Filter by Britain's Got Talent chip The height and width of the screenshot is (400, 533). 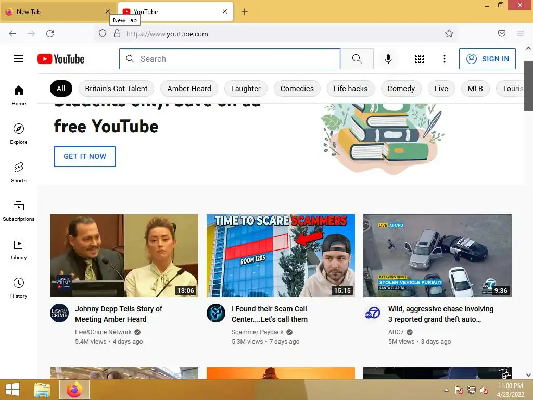116,89
